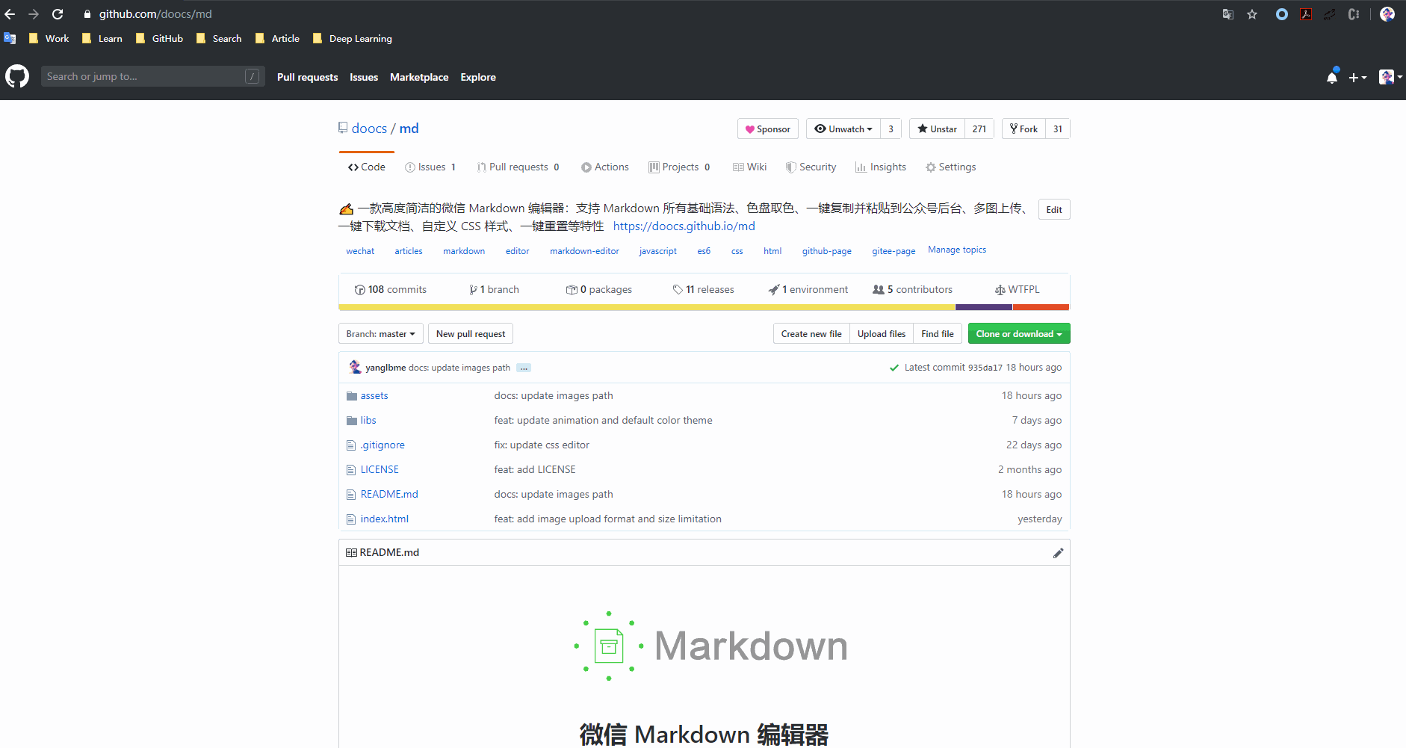The height and width of the screenshot is (748, 1406).
Task: Sponsor the doocs organization
Action: (x=768, y=129)
